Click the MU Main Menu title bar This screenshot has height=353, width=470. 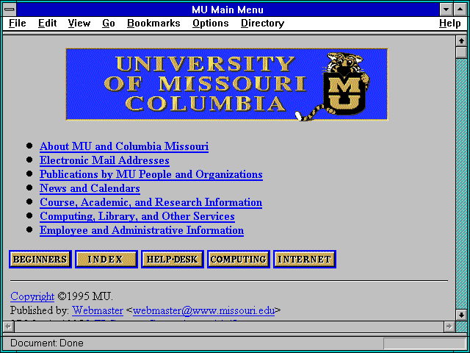(228, 10)
